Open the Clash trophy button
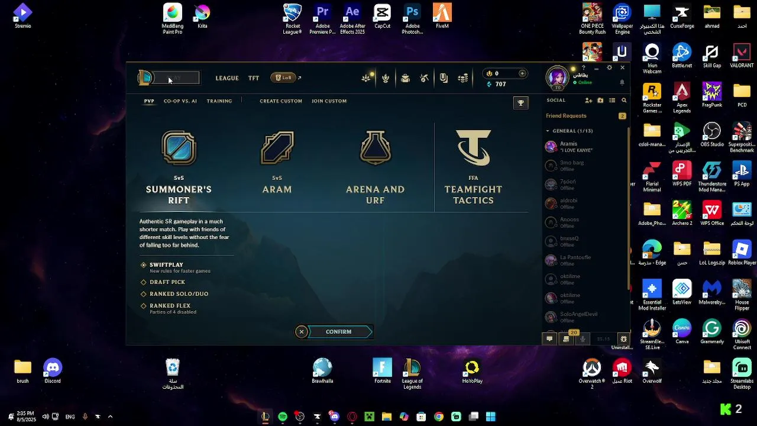 (520, 103)
